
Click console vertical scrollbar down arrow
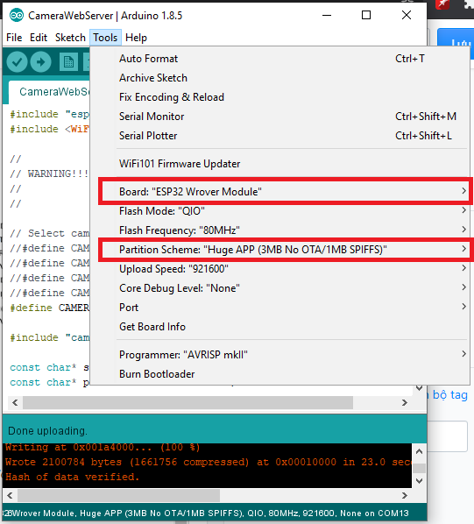(419, 481)
